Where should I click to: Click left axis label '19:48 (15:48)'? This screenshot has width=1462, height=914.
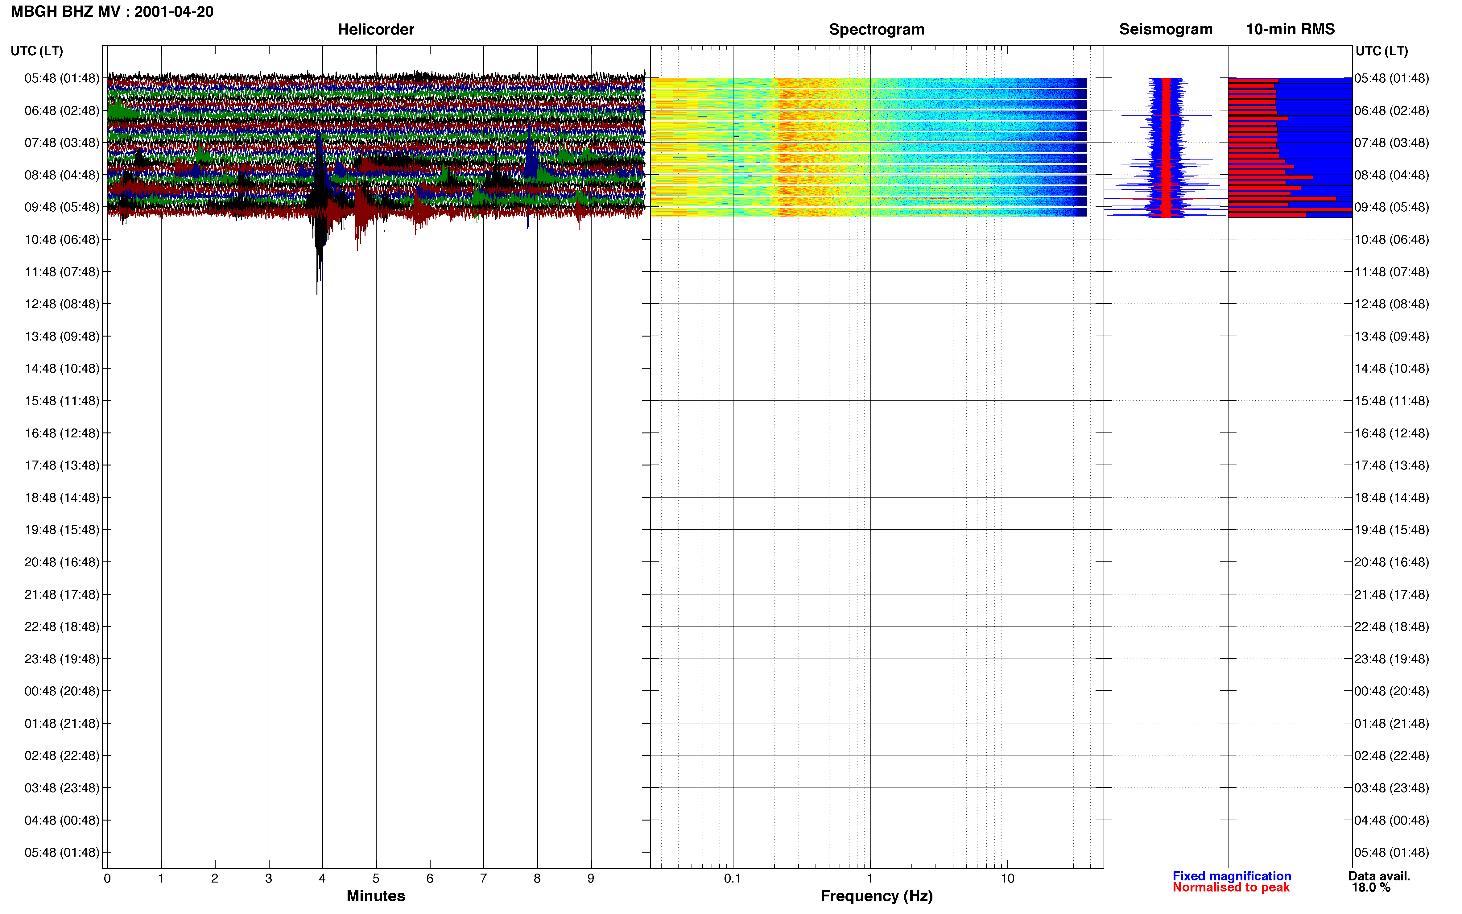[x=62, y=530]
